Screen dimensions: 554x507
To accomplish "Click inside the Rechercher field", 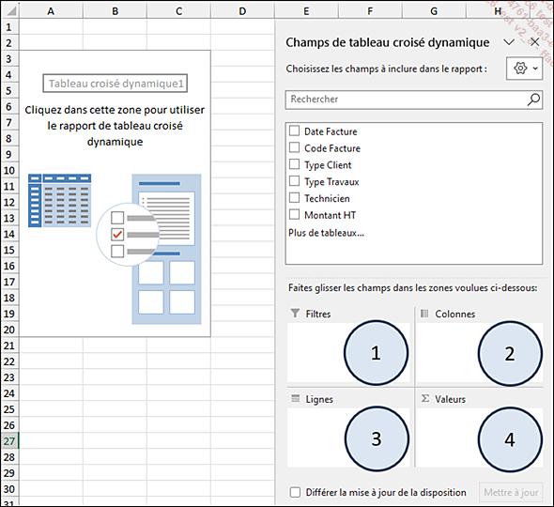I will pos(407,100).
